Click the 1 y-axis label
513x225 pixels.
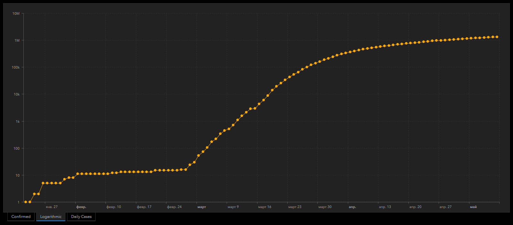19,202
